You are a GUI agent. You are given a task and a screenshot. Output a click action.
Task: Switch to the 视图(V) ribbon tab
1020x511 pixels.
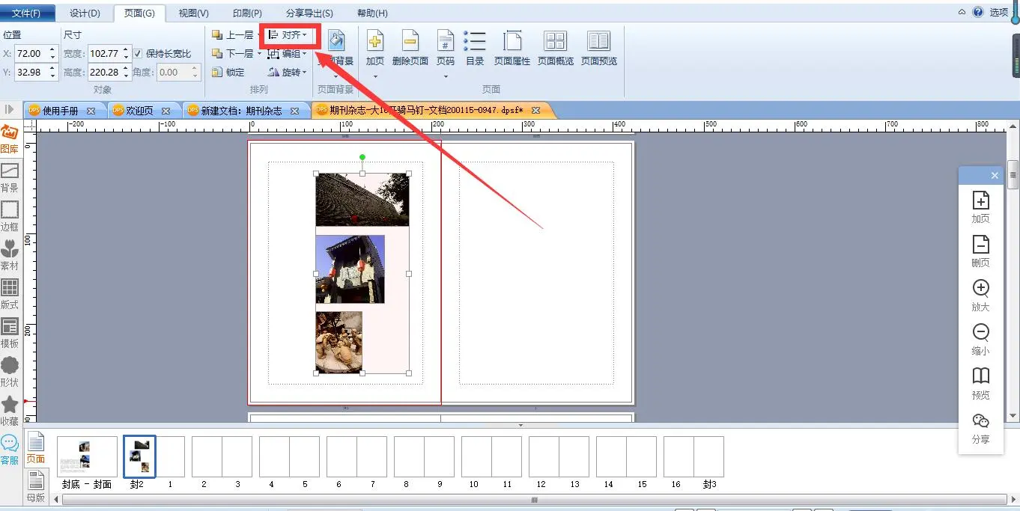[x=194, y=13]
